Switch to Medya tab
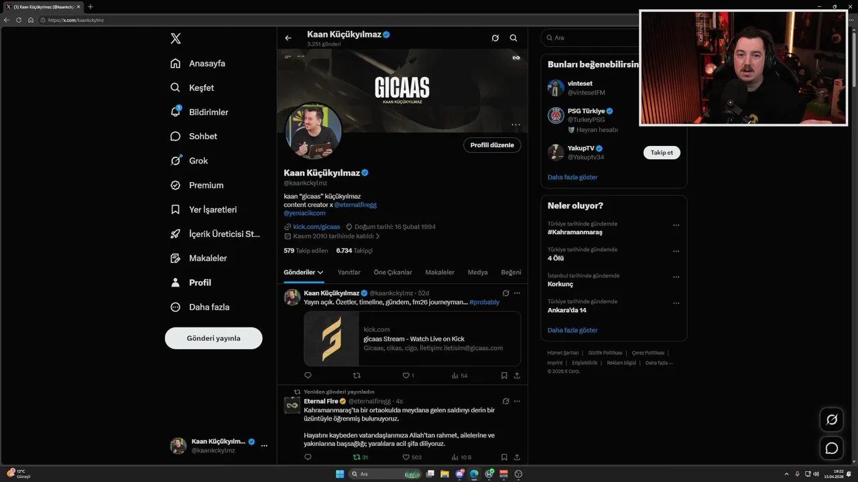Viewport: 858px width, 482px height. coord(478,272)
